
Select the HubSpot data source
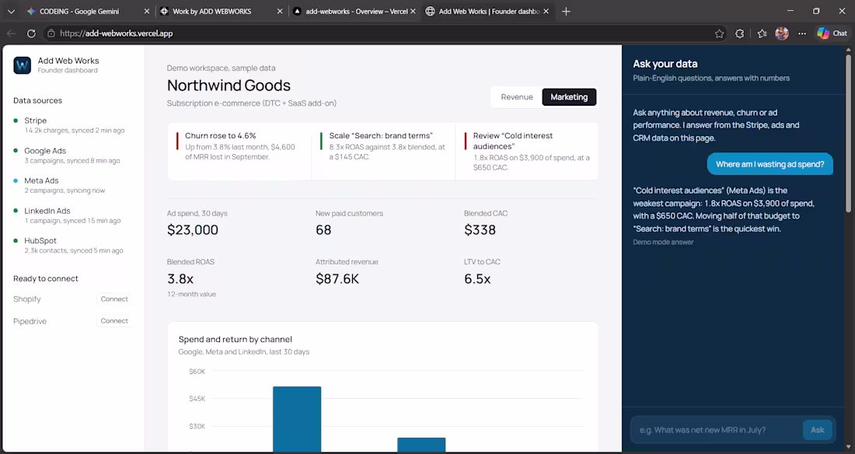68,245
